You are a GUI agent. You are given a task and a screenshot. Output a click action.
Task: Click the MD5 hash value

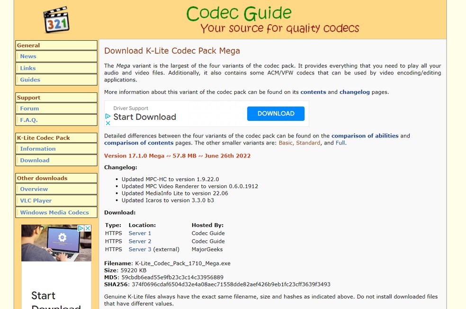coord(172,277)
